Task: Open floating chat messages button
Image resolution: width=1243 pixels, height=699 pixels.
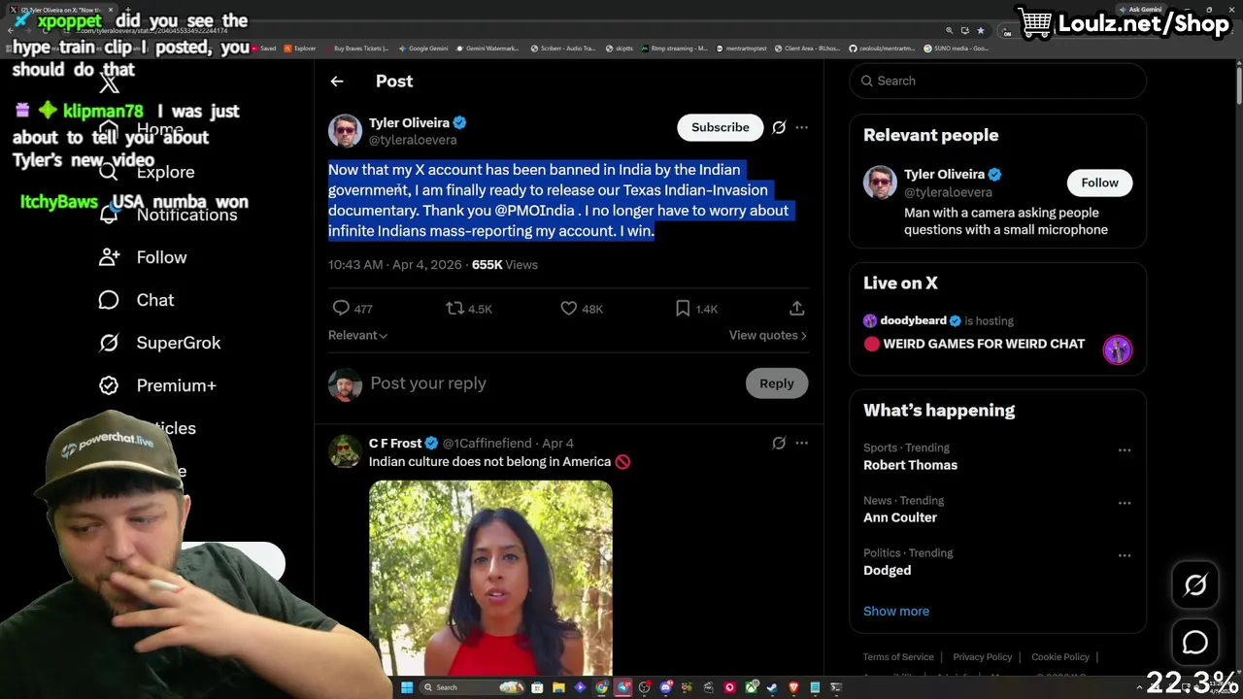Action: click(1195, 643)
